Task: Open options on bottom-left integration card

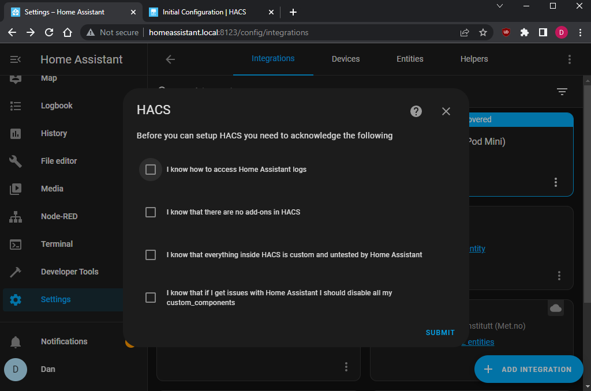Action: pos(346,367)
